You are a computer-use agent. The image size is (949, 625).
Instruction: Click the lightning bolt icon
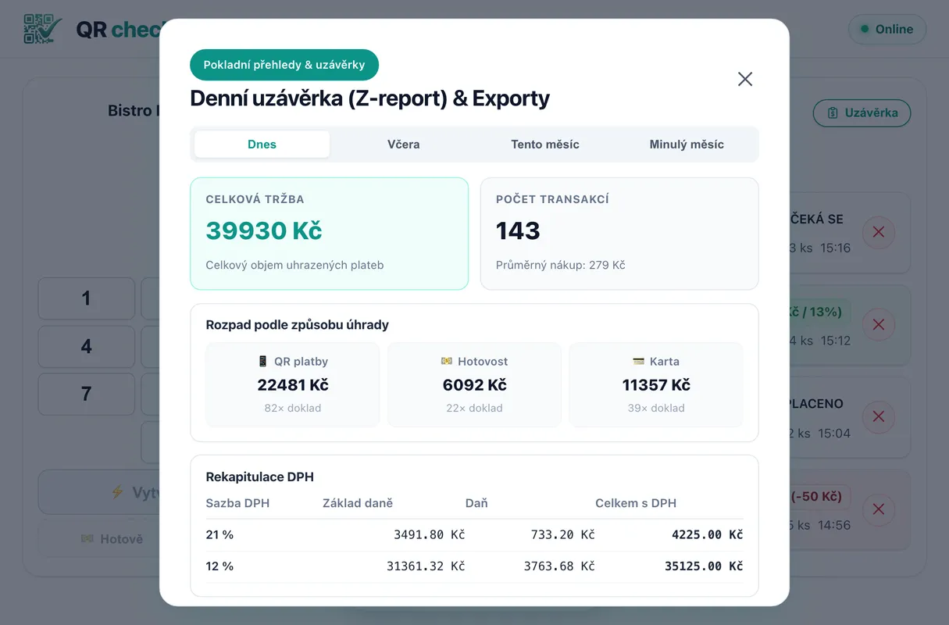coord(118,492)
